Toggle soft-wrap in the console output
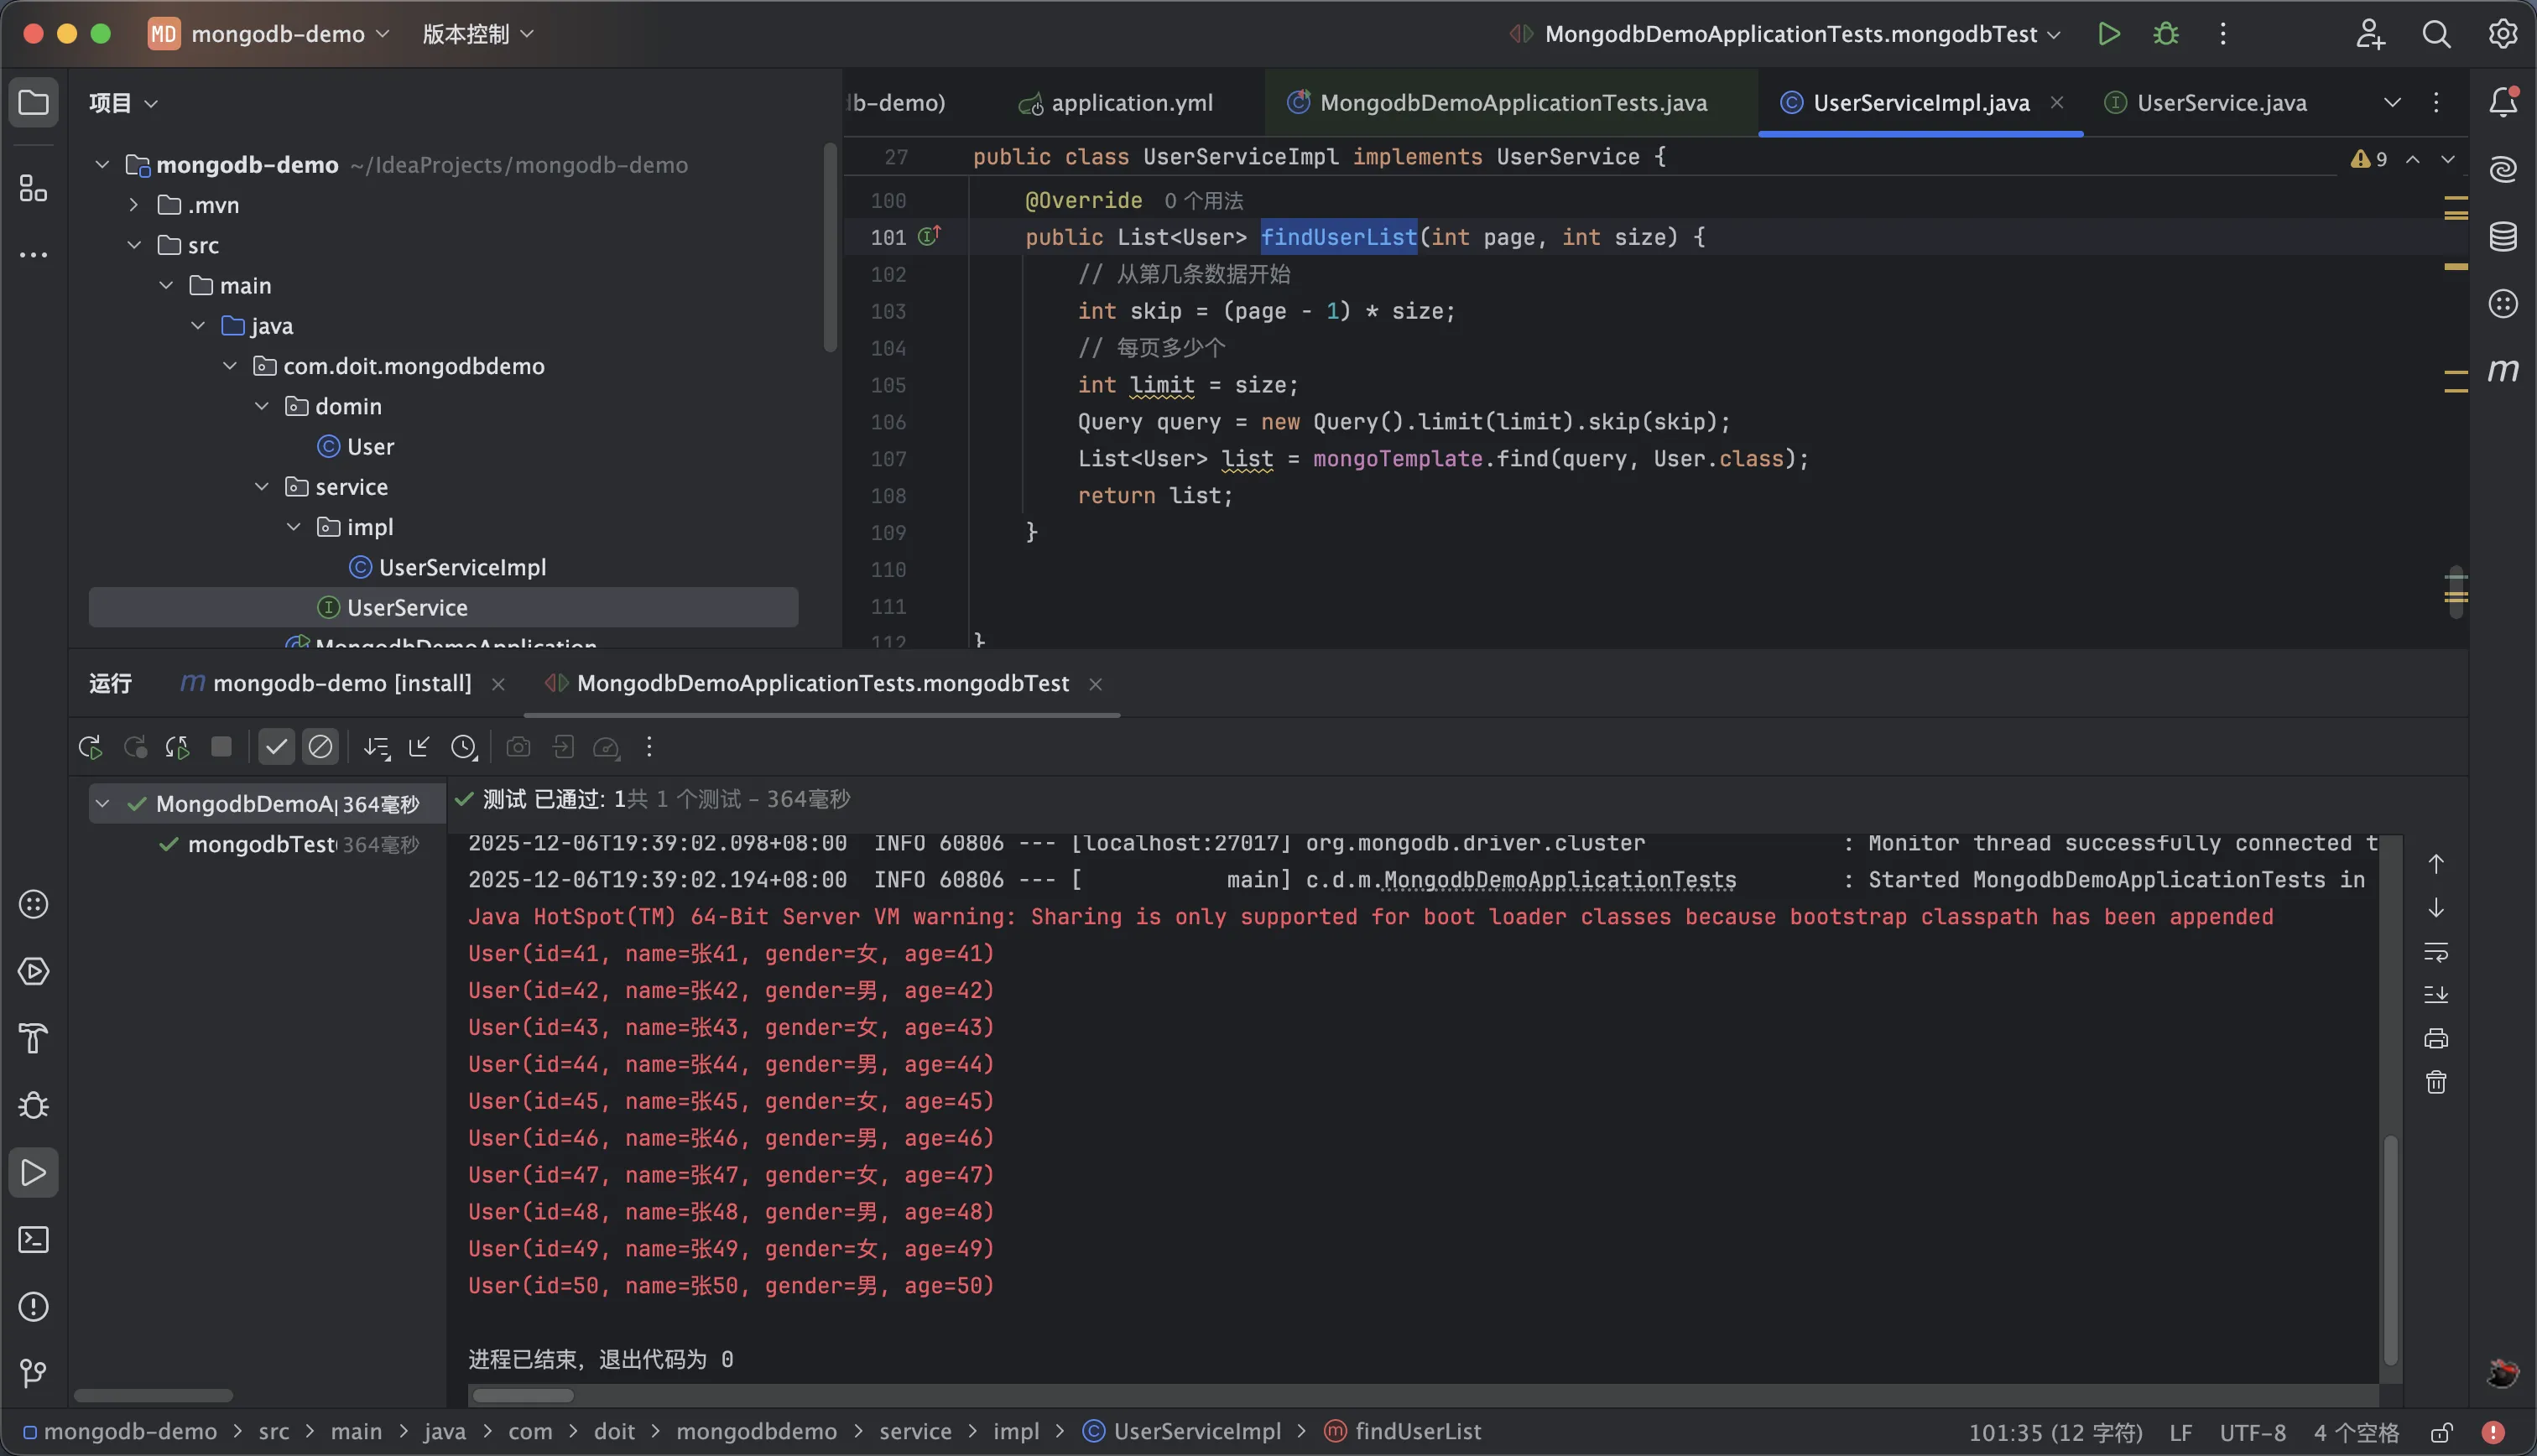Image resolution: width=2537 pixels, height=1456 pixels. [2435, 951]
